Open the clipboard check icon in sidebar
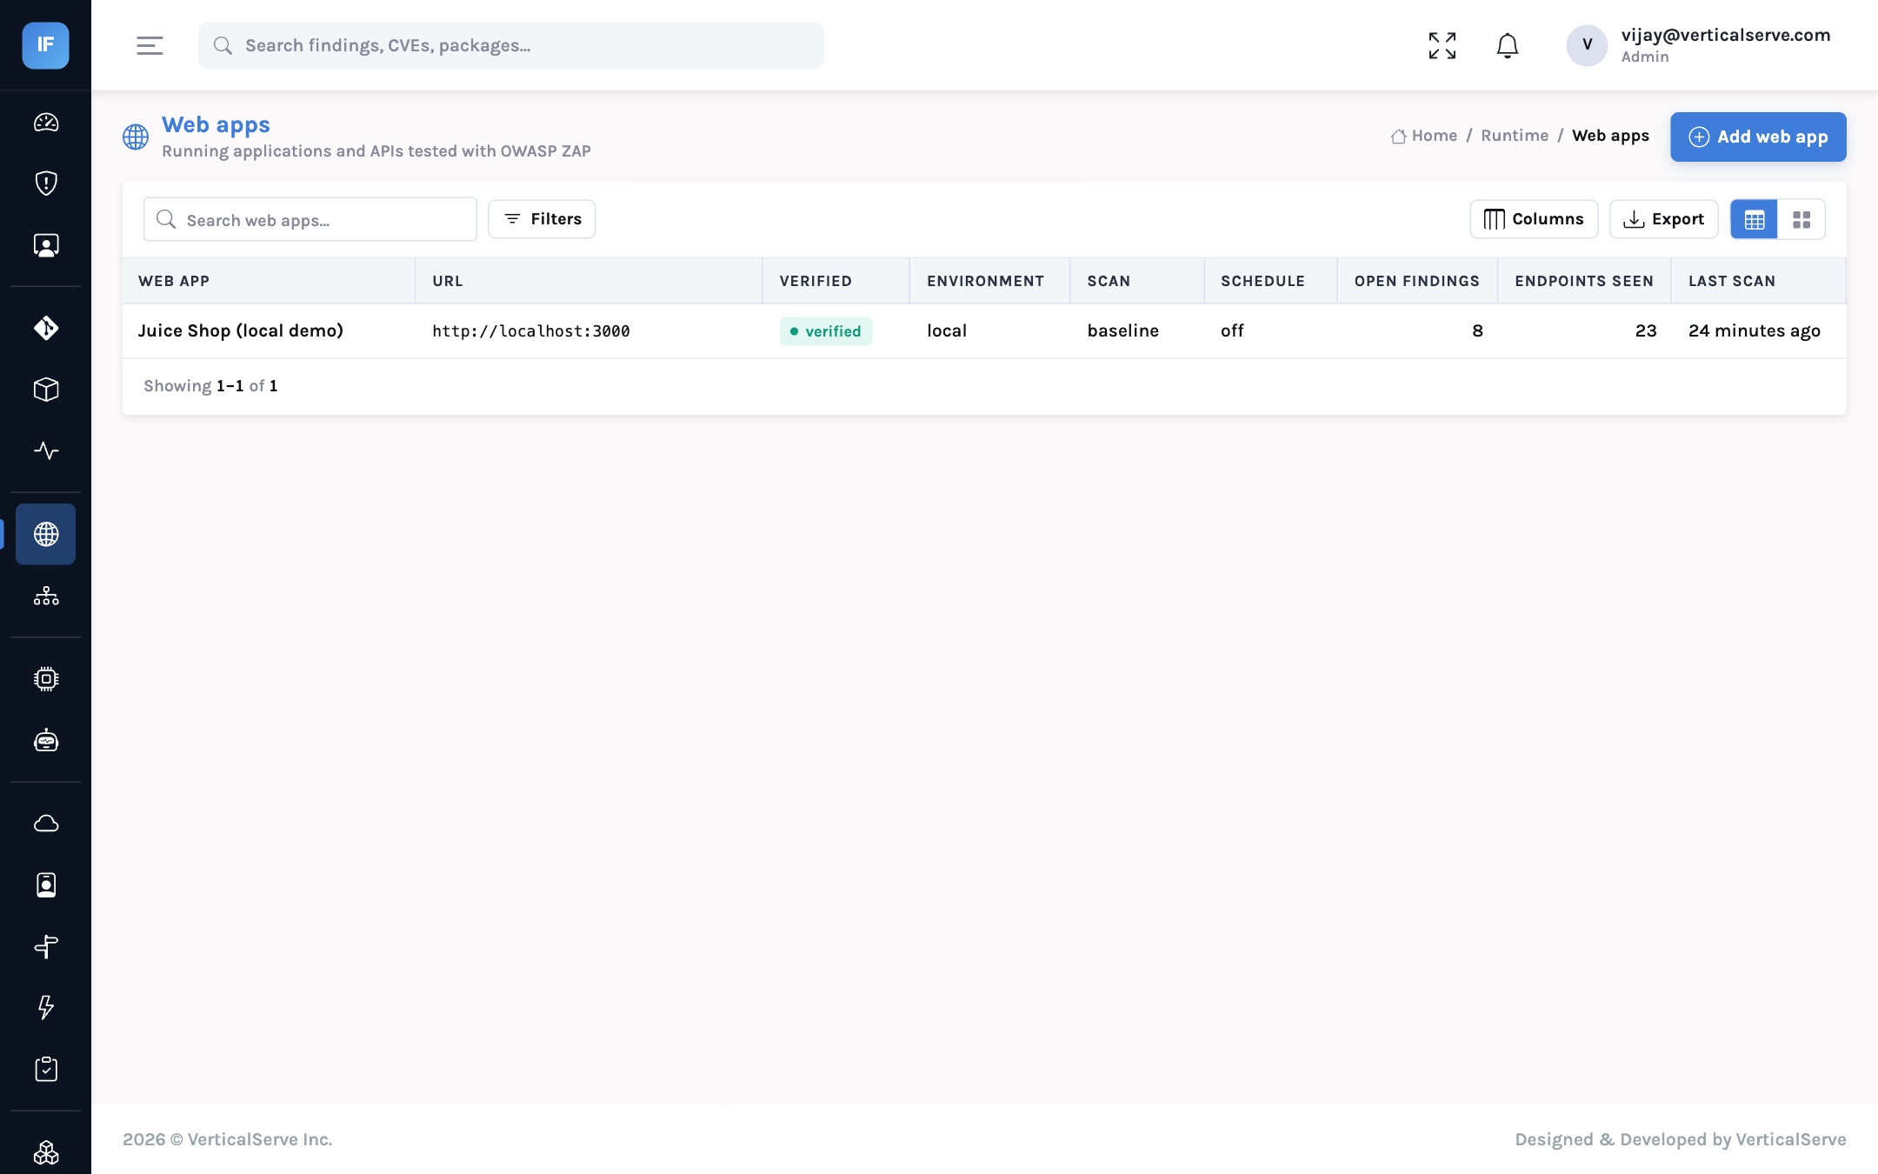The image size is (1878, 1174). pos(46,1069)
